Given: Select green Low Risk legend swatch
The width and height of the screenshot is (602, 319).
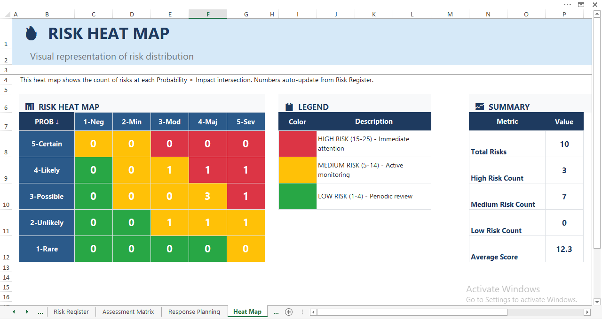Looking at the screenshot, I should [298, 197].
